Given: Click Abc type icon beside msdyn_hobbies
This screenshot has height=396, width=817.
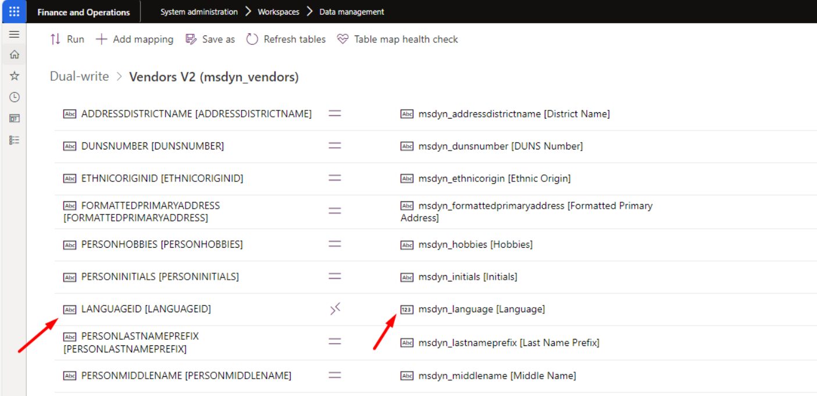Looking at the screenshot, I should [406, 245].
